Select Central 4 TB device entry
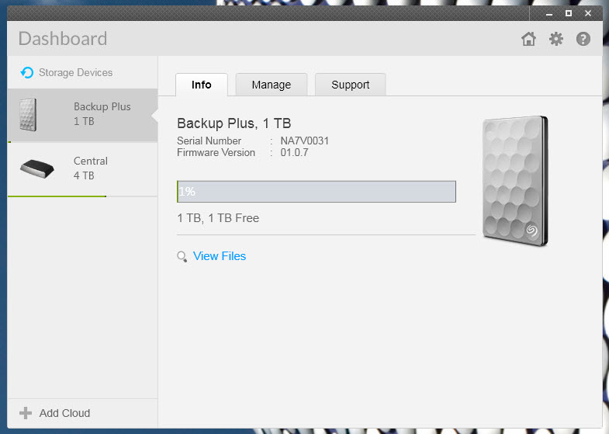This screenshot has height=434, width=609. (83, 169)
